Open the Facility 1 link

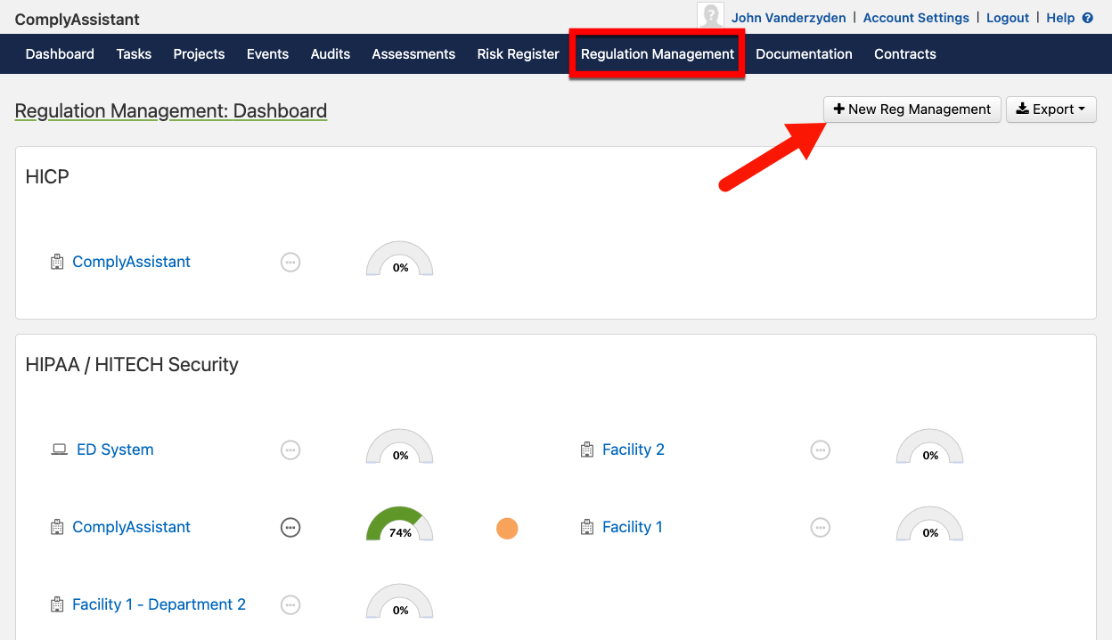(x=633, y=527)
